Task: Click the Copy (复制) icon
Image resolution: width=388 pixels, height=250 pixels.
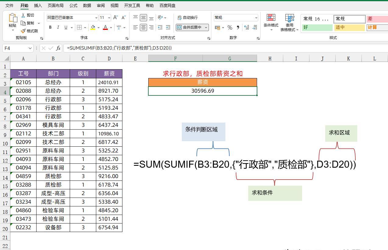Action: tap(23, 23)
